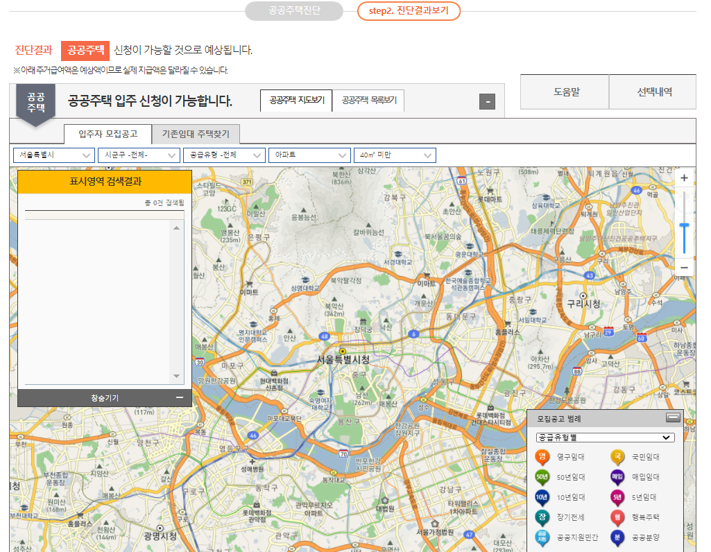Click the 행복주택 legend text label
This screenshot has height=552, width=711.
[x=646, y=517]
